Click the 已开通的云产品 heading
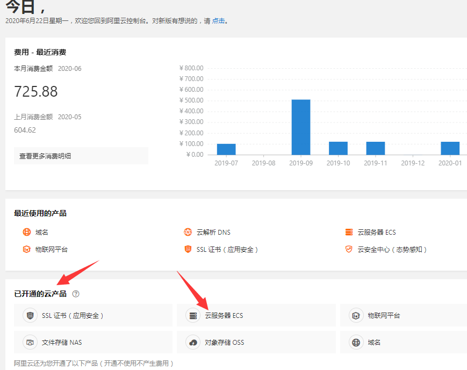This screenshot has height=370, width=467. coord(40,294)
